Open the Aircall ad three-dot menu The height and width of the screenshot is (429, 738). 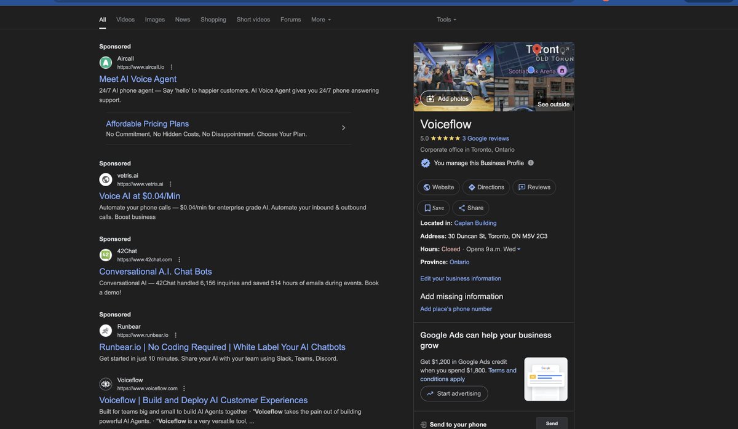pos(172,67)
